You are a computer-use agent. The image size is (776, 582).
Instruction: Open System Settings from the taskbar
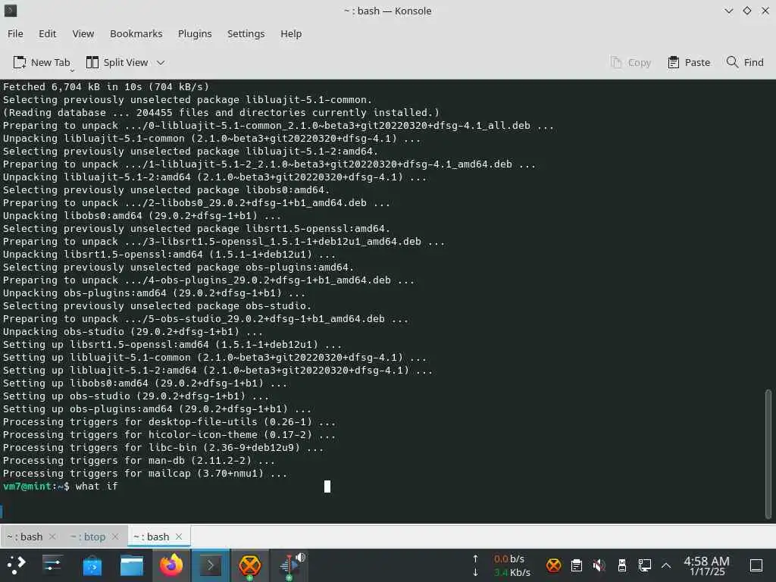(52, 565)
